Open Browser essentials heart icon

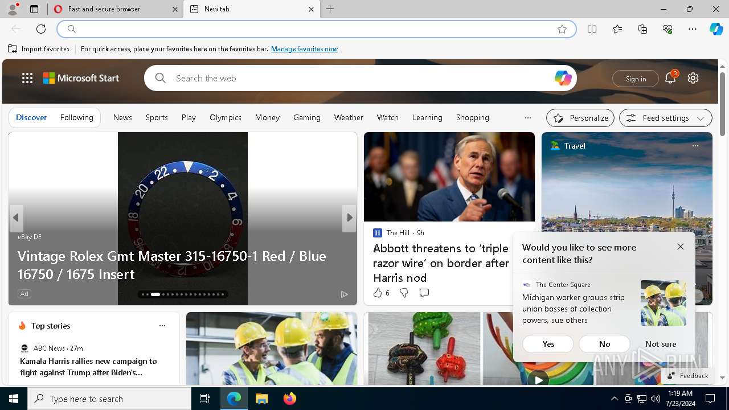click(x=667, y=29)
